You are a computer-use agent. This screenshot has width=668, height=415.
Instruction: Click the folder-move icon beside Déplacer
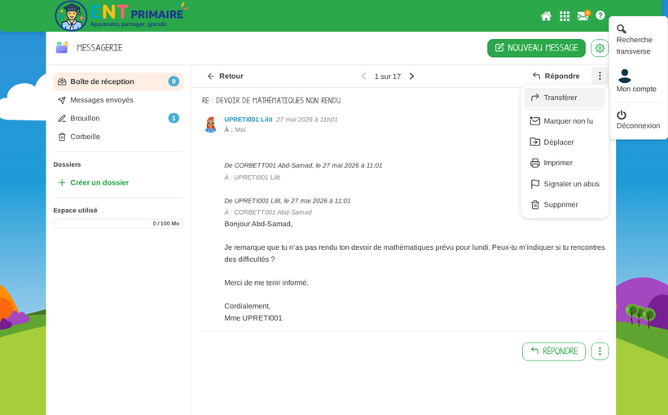pos(534,142)
